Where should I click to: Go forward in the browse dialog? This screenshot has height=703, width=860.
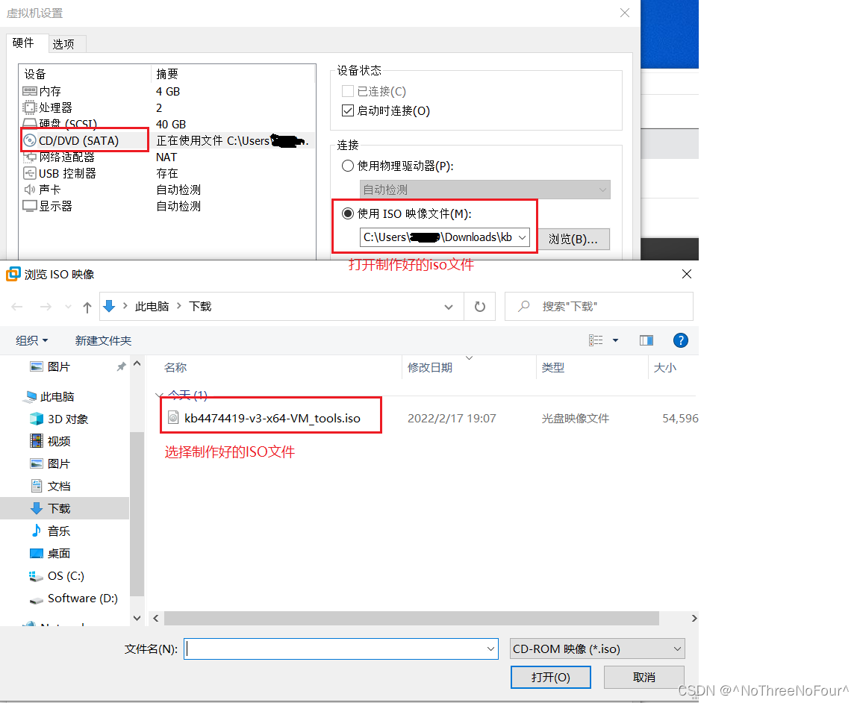[46, 307]
